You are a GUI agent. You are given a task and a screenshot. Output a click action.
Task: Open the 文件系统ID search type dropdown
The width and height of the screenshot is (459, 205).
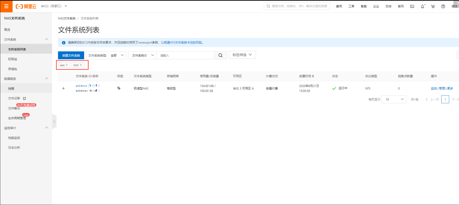142,55
